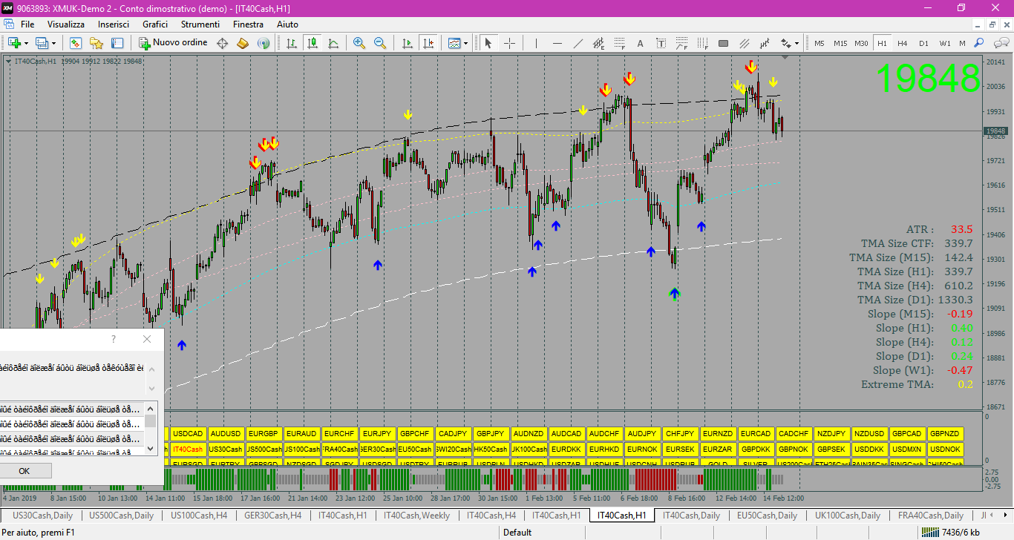Viewport: 1014px width, 540px height.
Task: Switch timeframe to M15
Action: (840, 43)
